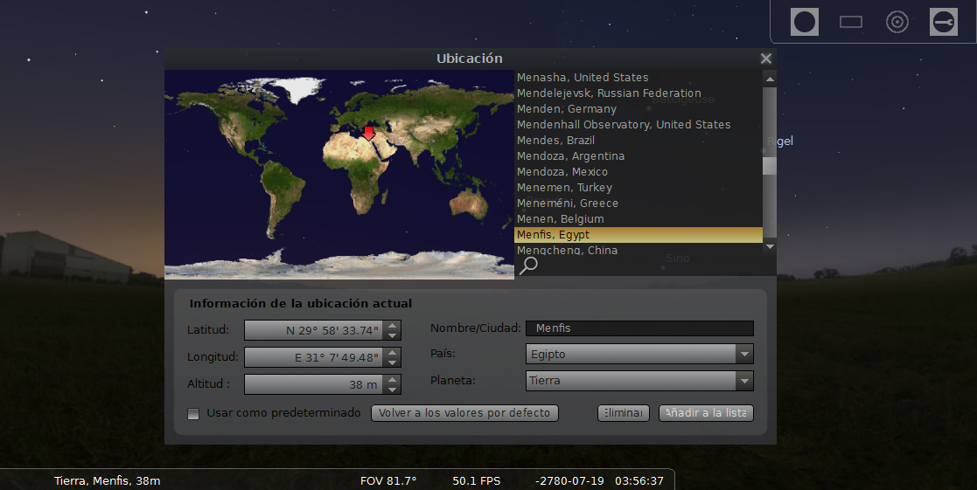Decrease altitude with the down arrow

pyautogui.click(x=393, y=390)
